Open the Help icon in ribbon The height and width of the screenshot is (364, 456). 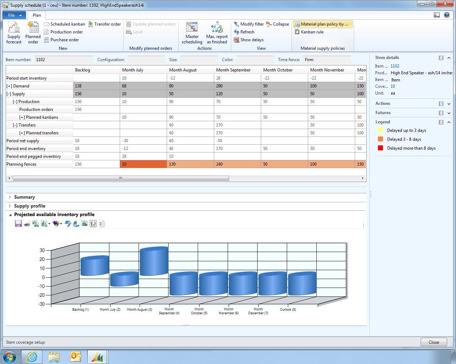coord(447,15)
